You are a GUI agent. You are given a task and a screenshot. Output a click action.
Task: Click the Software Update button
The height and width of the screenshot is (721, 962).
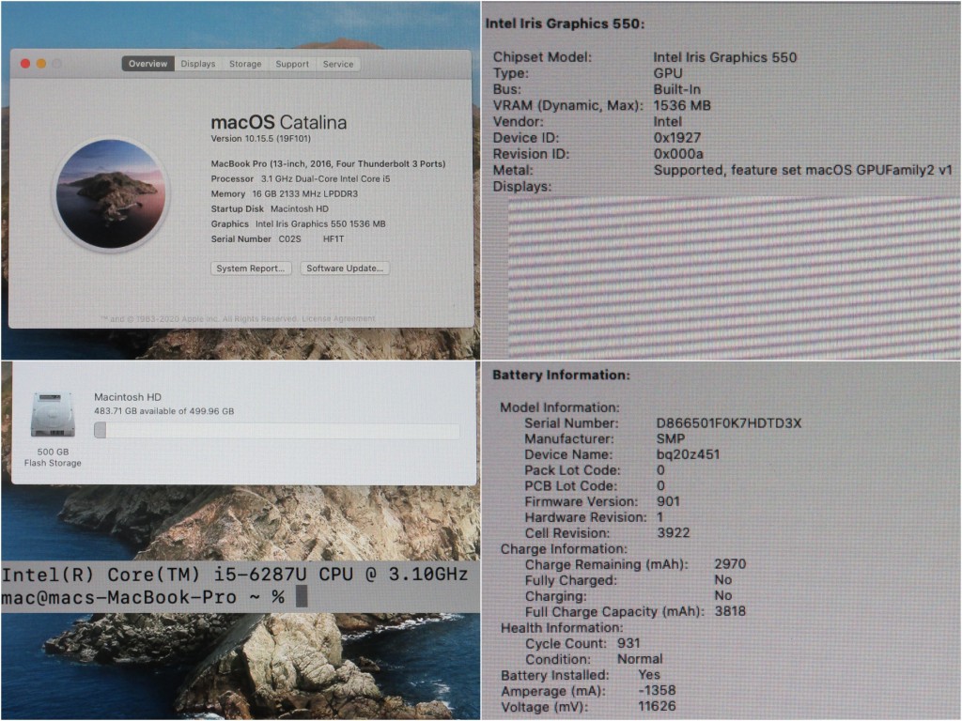click(345, 268)
